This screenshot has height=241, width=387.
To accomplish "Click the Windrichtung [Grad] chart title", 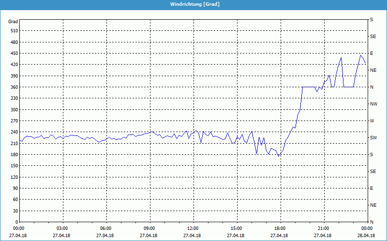I will tap(194, 4).
